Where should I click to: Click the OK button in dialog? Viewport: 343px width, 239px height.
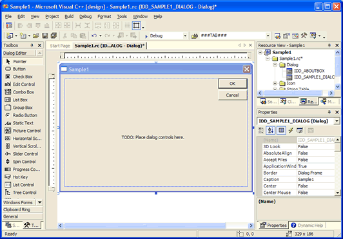point(233,84)
